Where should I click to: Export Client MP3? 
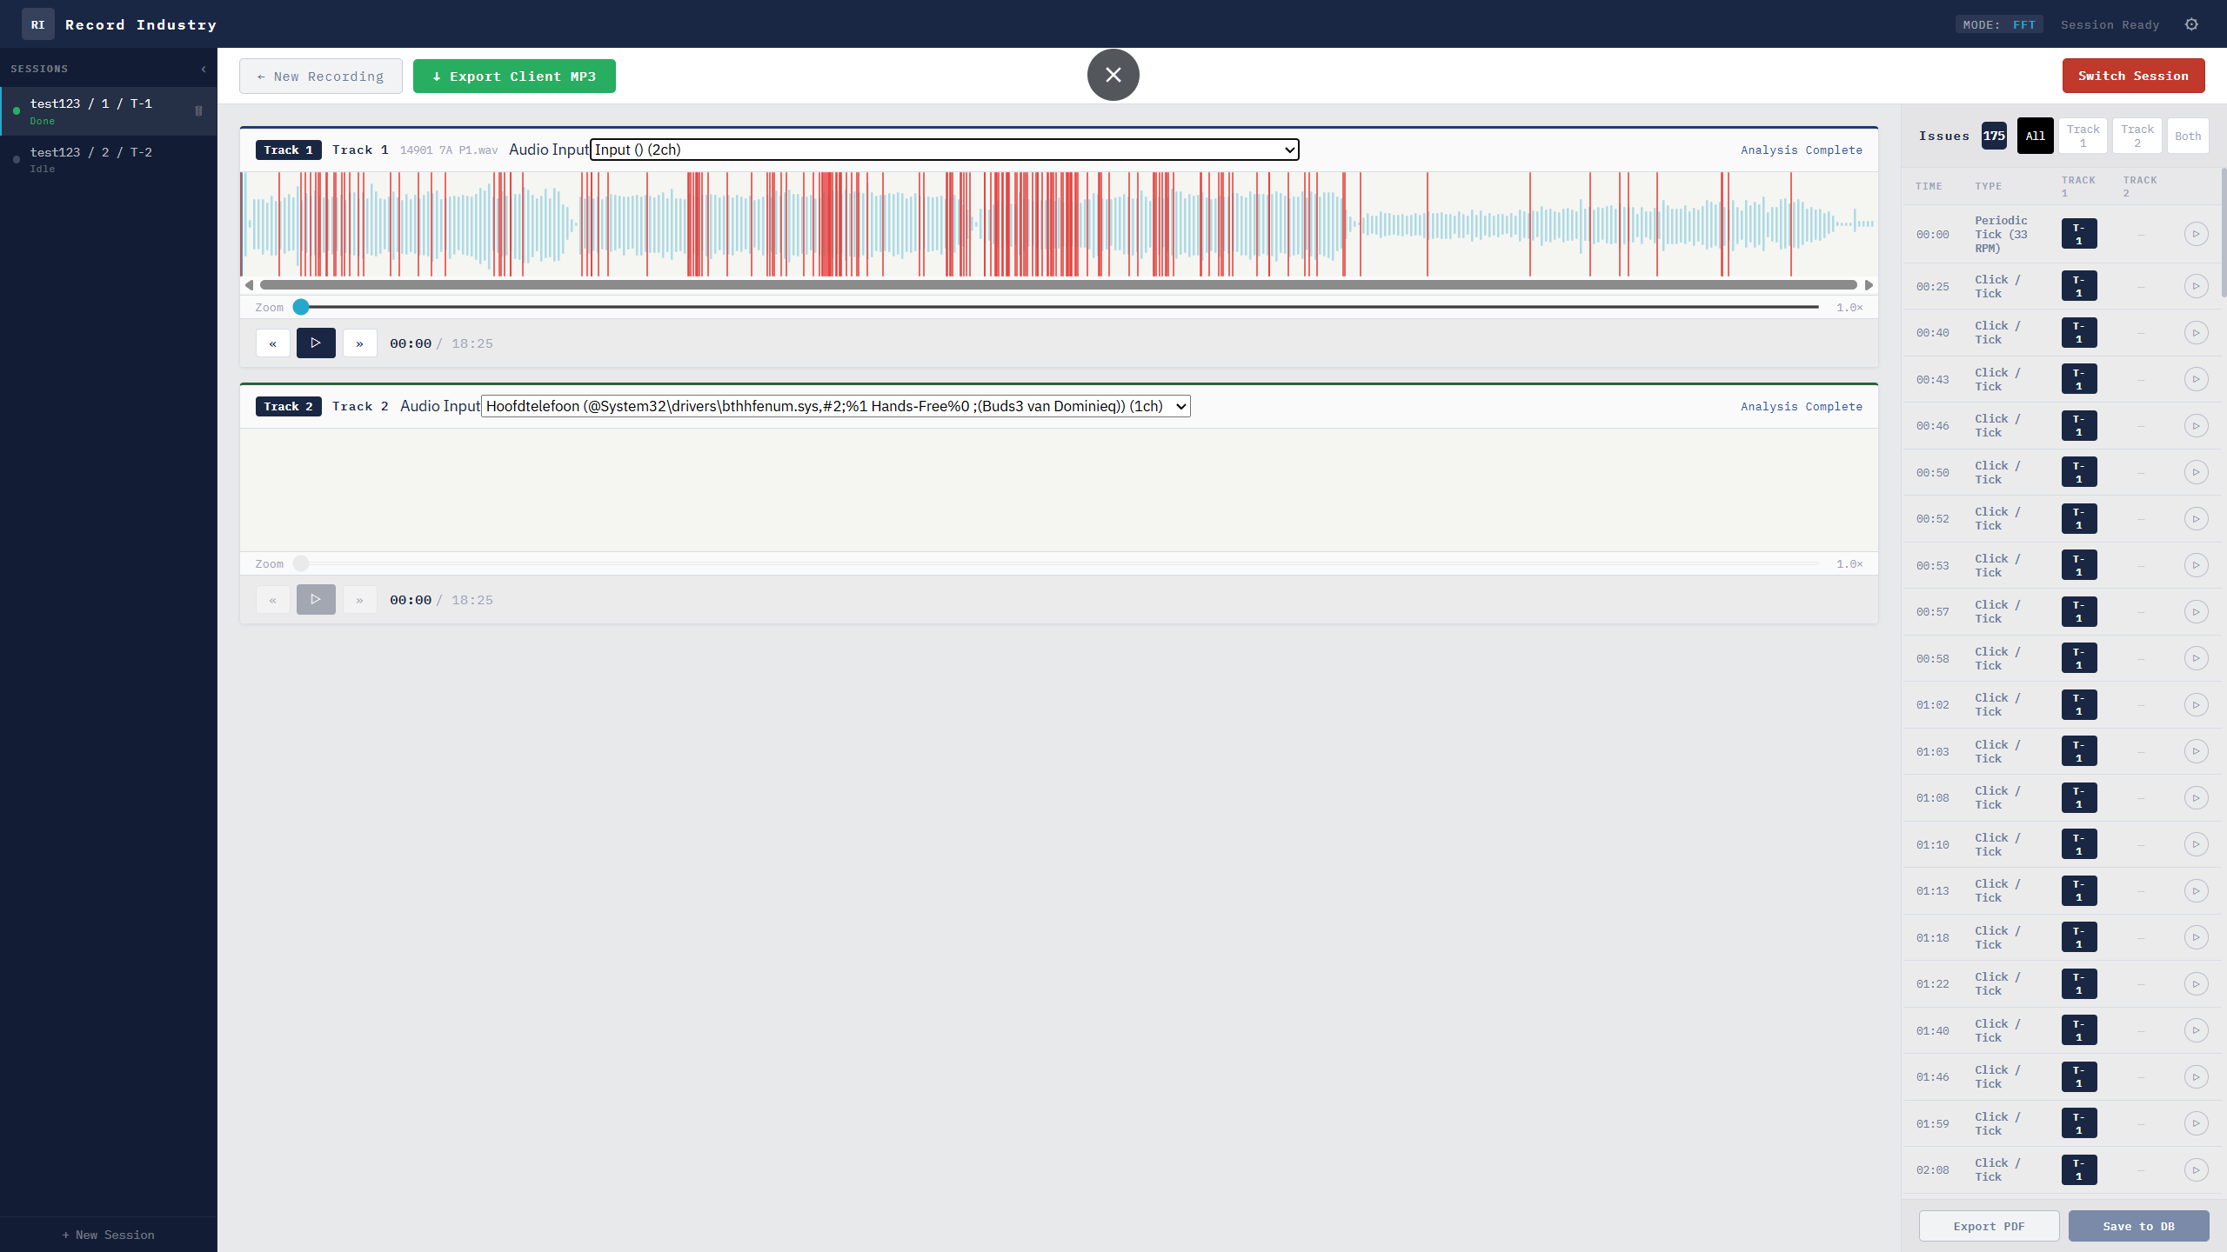tap(514, 77)
